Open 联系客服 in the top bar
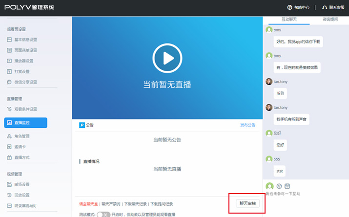 point(334,7)
